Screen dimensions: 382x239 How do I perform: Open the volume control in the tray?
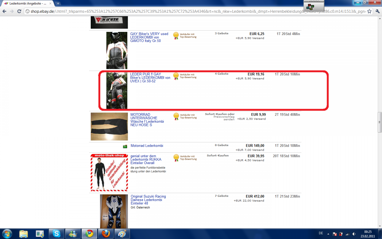[x=354, y=234]
